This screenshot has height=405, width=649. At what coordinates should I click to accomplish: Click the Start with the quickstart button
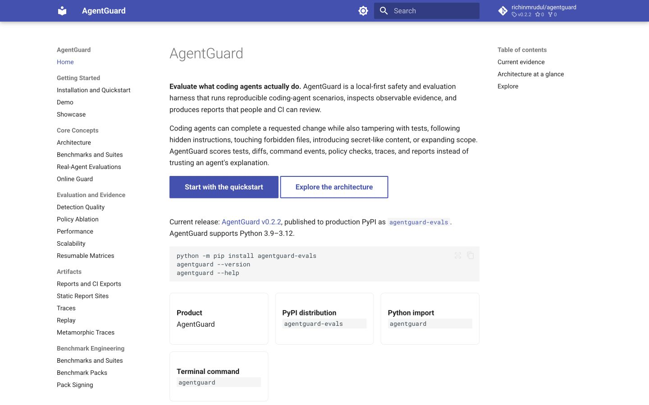[224, 187]
